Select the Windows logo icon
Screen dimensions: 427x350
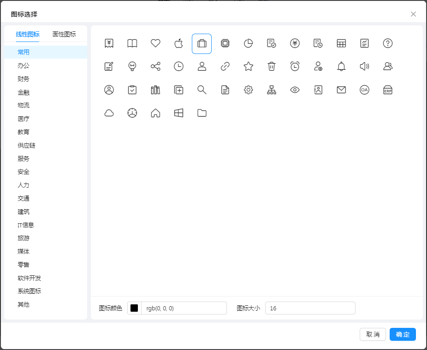coord(178,113)
